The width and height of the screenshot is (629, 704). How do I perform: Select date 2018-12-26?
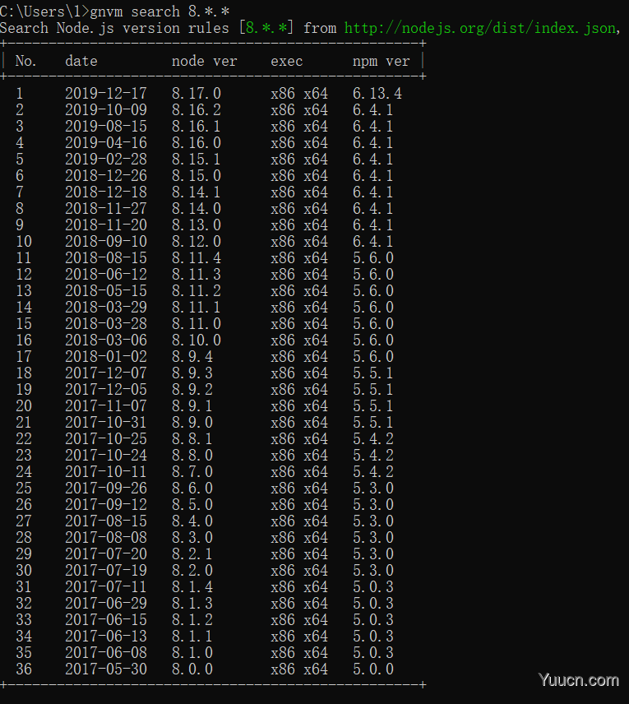coord(106,175)
